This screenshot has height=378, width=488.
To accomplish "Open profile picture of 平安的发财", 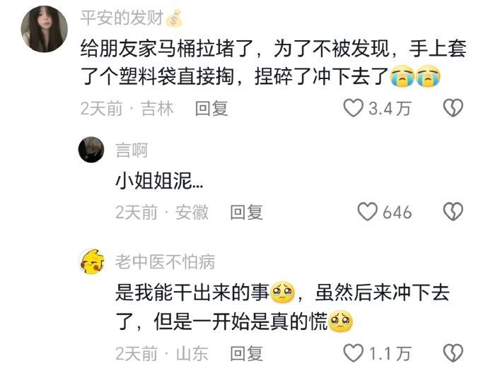I will (x=44, y=29).
